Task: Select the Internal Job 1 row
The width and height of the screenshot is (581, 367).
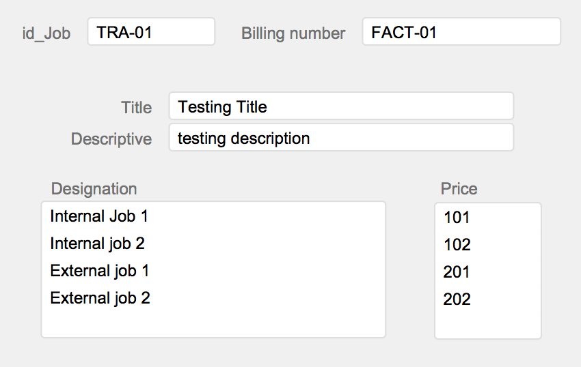Action: (213, 216)
